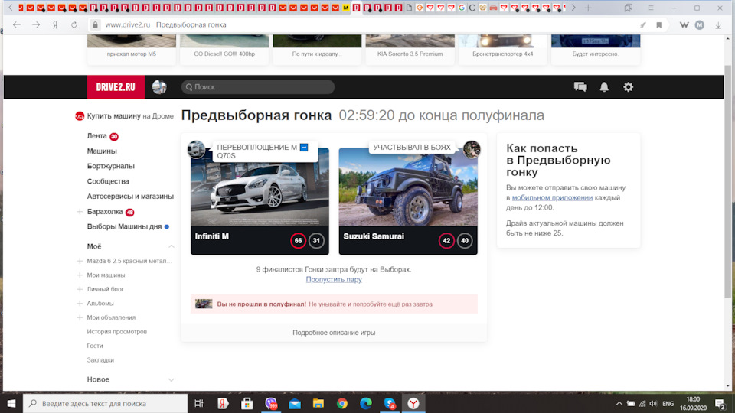The image size is (735, 413).
Task: Launch Google Chrome from the taskbar
Action: pyautogui.click(x=342, y=403)
